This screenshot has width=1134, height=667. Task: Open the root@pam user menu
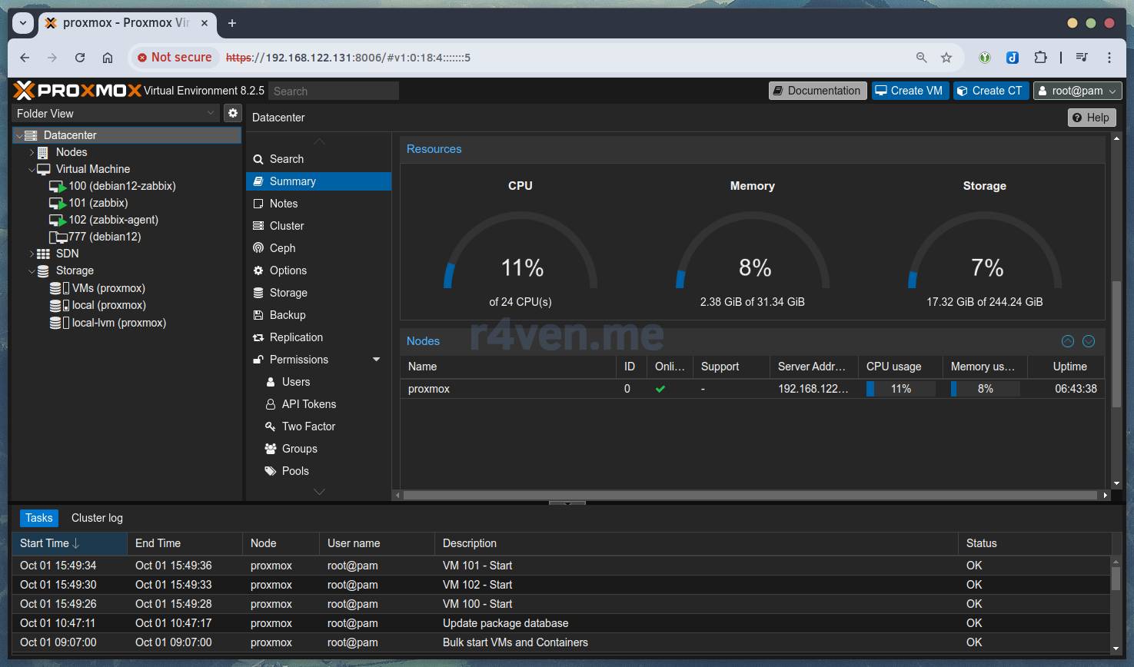point(1077,91)
